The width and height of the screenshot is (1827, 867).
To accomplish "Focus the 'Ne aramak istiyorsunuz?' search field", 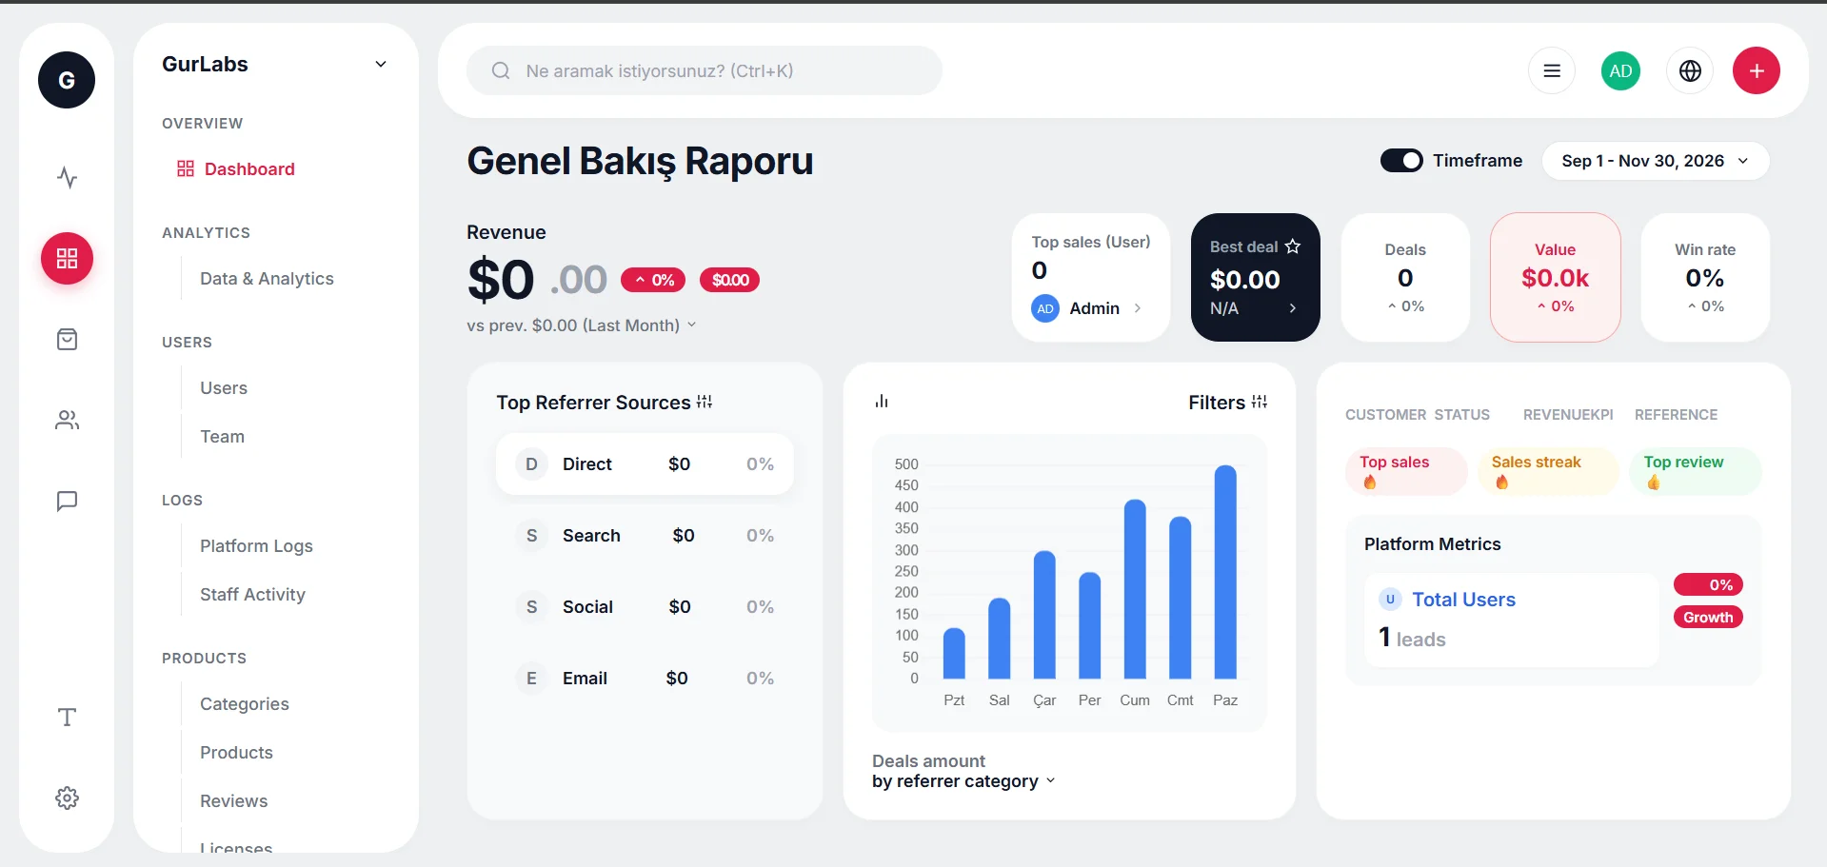I will 705,70.
